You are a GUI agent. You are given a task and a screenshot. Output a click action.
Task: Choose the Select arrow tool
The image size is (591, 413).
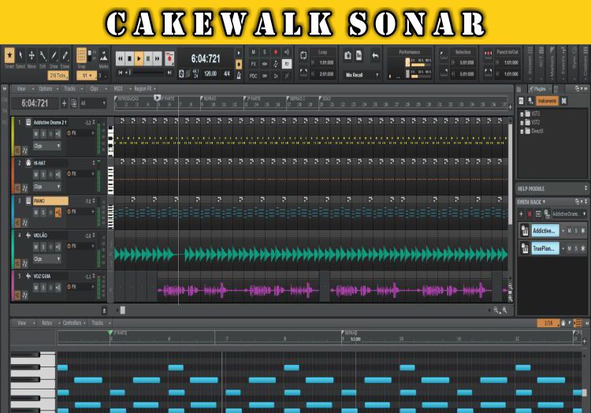tap(20, 56)
